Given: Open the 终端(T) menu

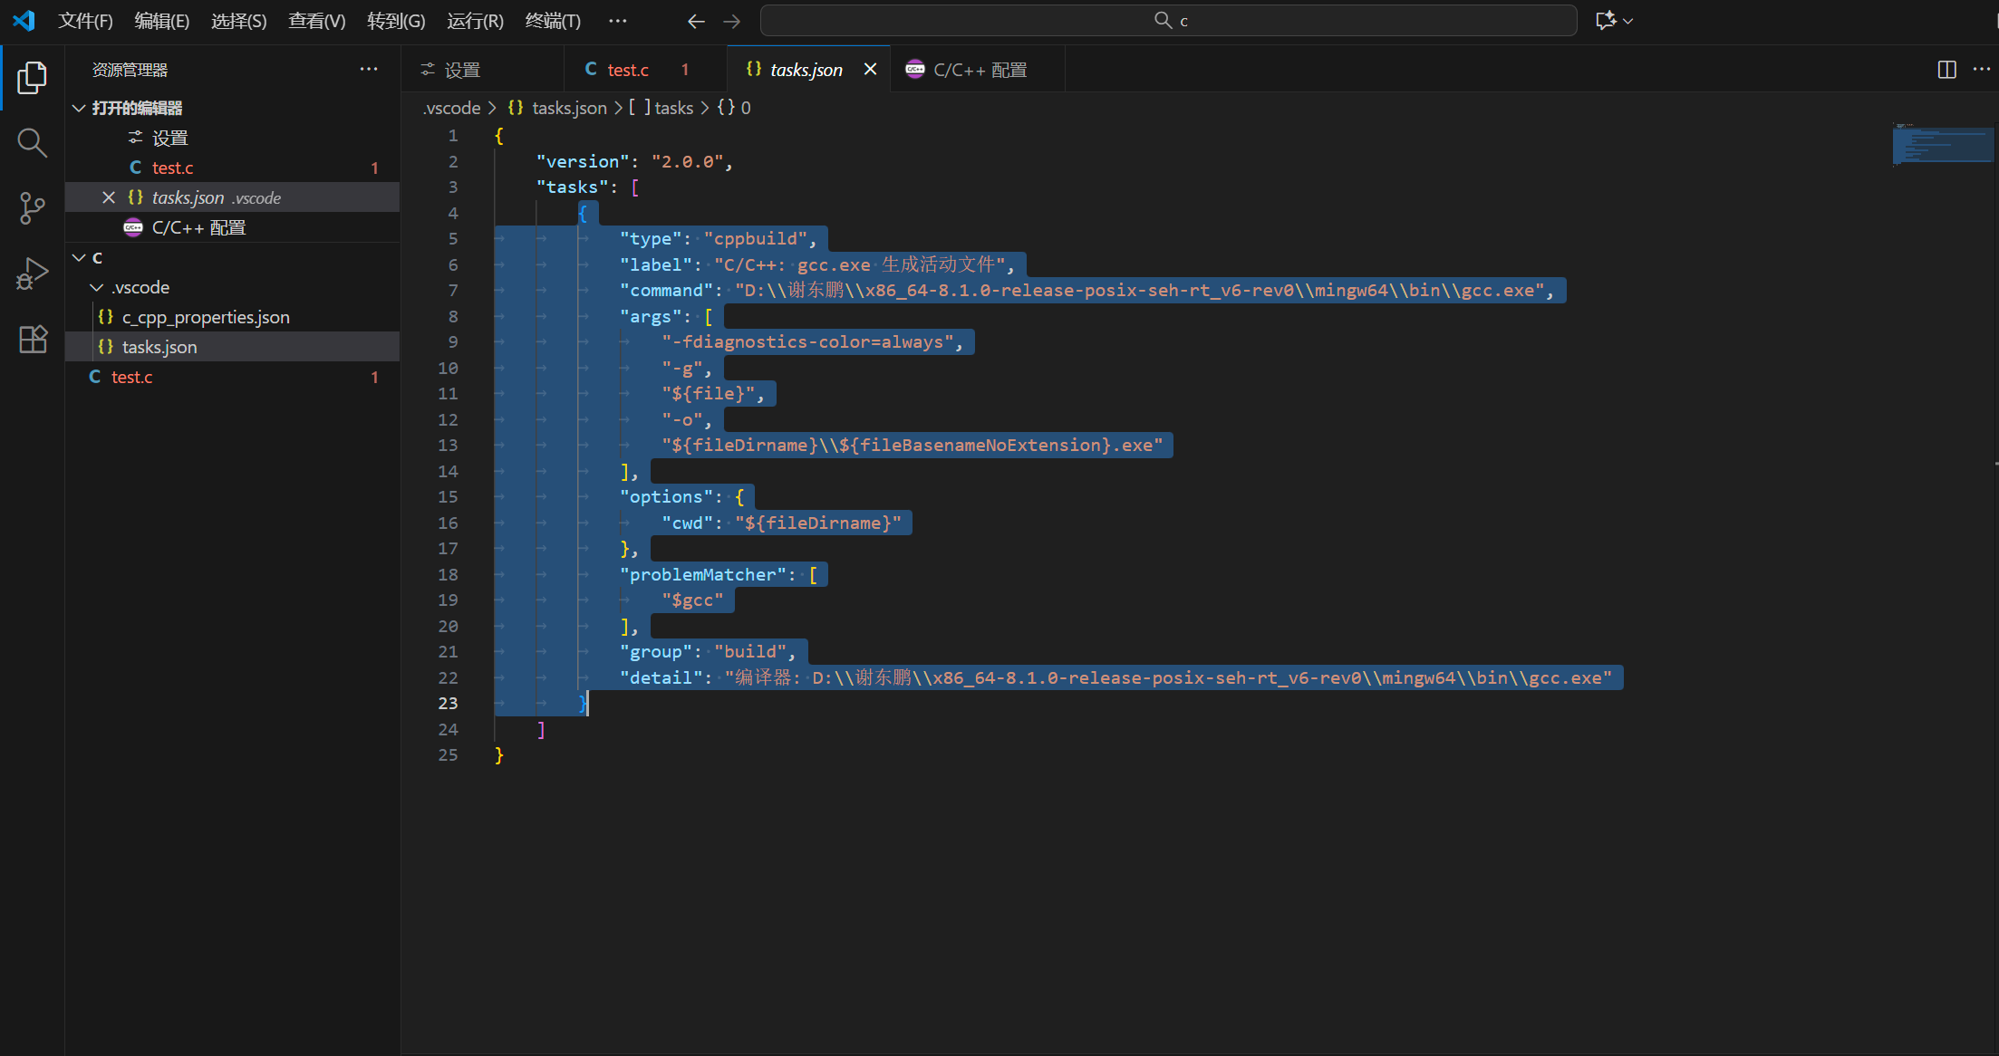Looking at the screenshot, I should click(x=553, y=21).
